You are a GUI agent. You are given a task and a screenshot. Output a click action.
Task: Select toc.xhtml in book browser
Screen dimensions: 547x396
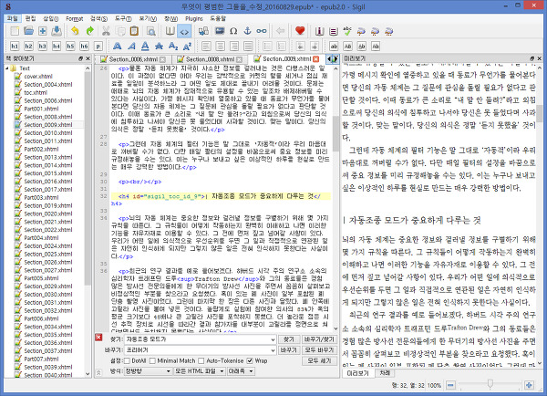coord(36,92)
